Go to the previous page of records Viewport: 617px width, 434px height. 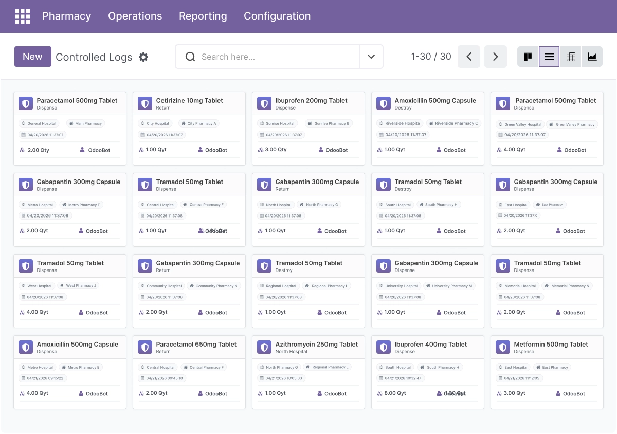469,57
